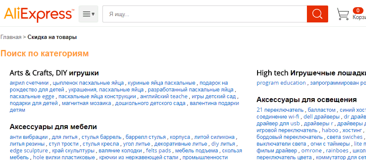Follow 'корпуса' link

(180, 137)
